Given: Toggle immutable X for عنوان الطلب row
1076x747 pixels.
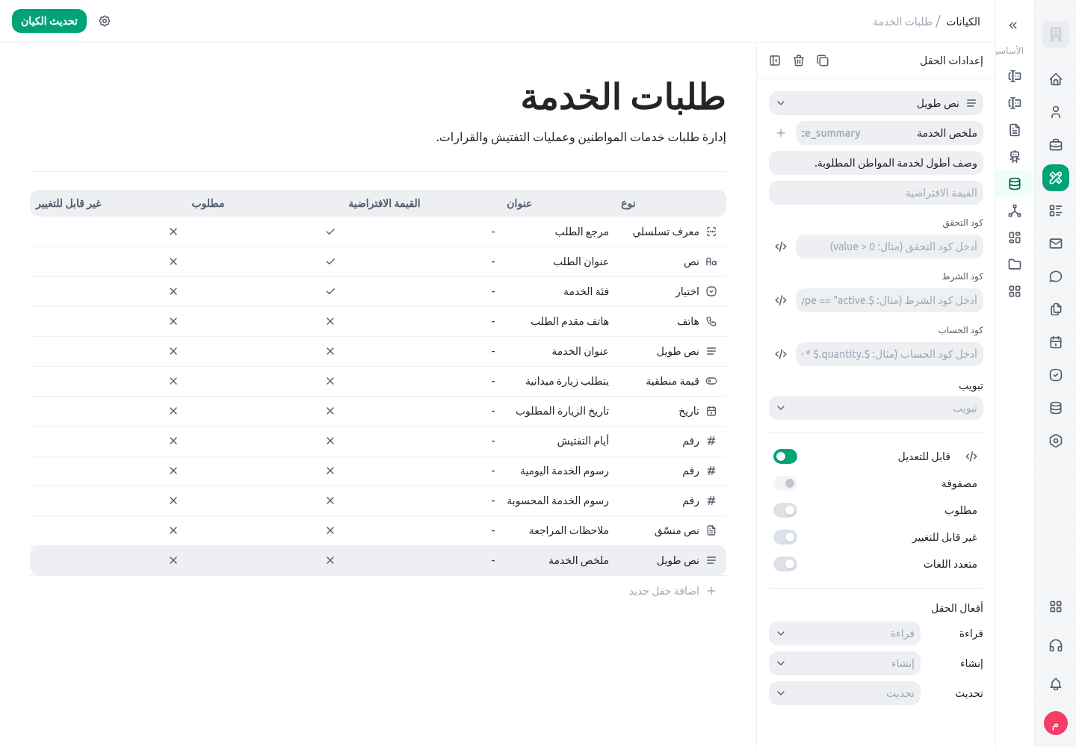Looking at the screenshot, I should coord(173,261).
